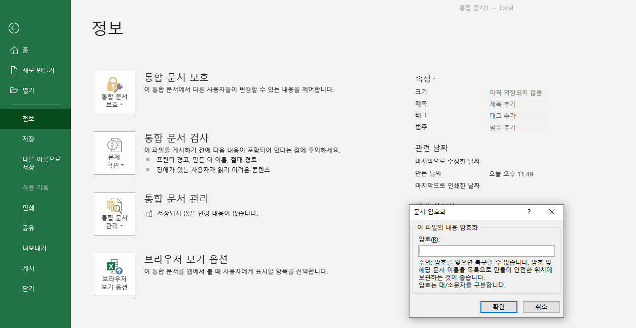
Task: Click the 제목 추가 field
Action: (x=518, y=104)
